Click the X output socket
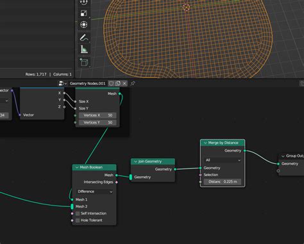Viewport: 304px width, 244px height. click(64, 93)
